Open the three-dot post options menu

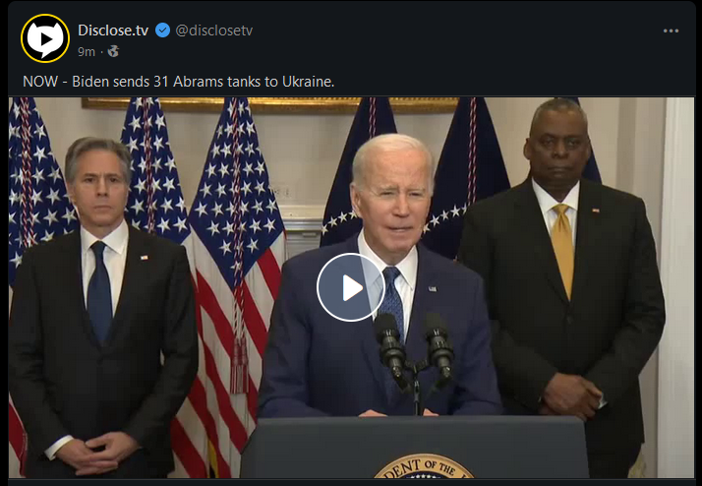671,30
